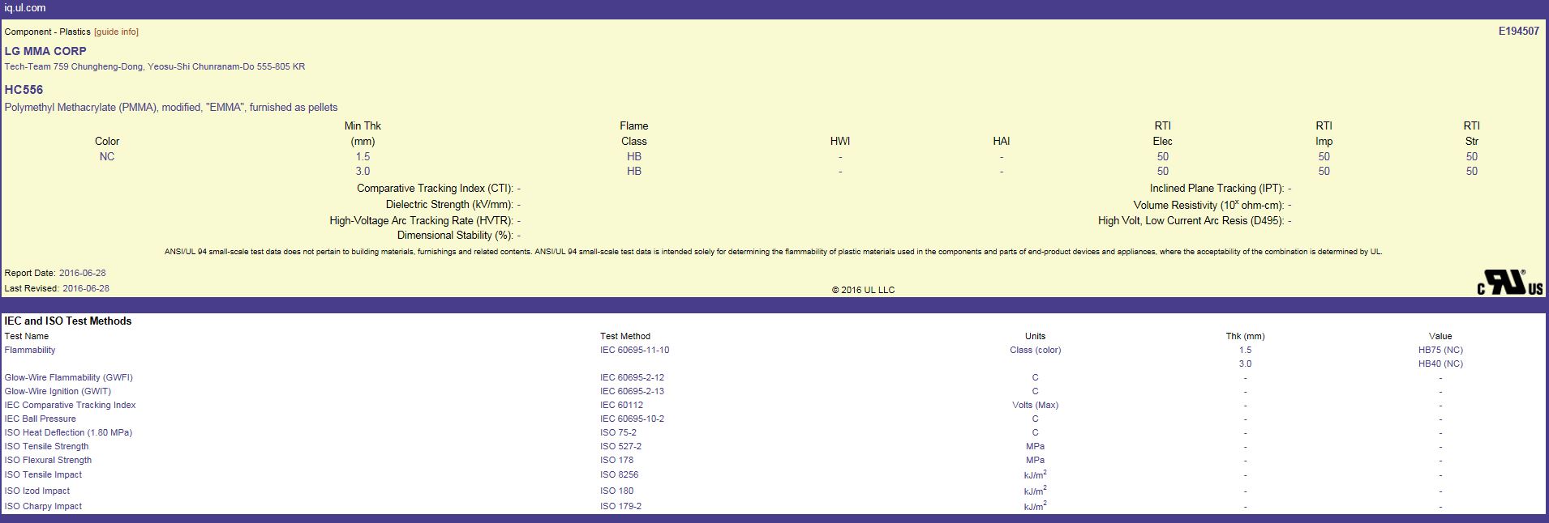1549x523 pixels.
Task: Click test method IEC 60695-2-13
Action: click(633, 391)
